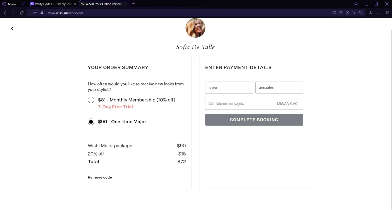Click the padlock site security icon
The image size is (392, 210).
pos(42,13)
